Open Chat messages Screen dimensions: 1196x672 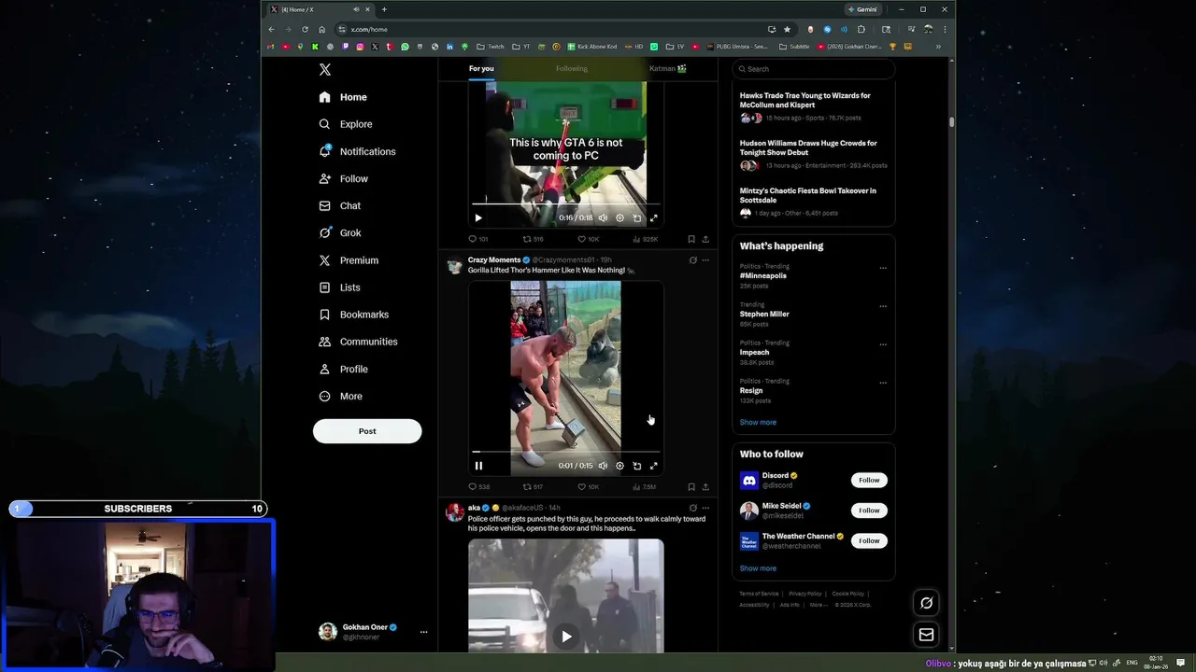coord(339,205)
